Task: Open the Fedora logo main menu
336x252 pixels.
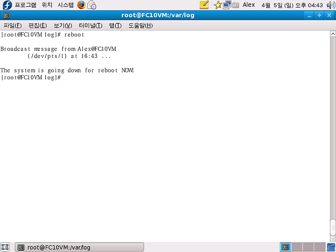Action: tap(7, 5)
